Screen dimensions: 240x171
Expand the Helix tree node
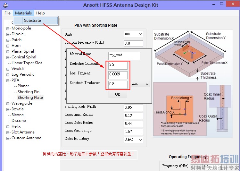pyautogui.click(x=8, y=127)
